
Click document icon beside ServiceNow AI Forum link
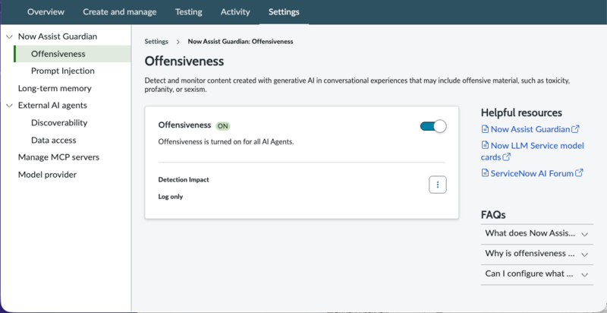point(485,172)
